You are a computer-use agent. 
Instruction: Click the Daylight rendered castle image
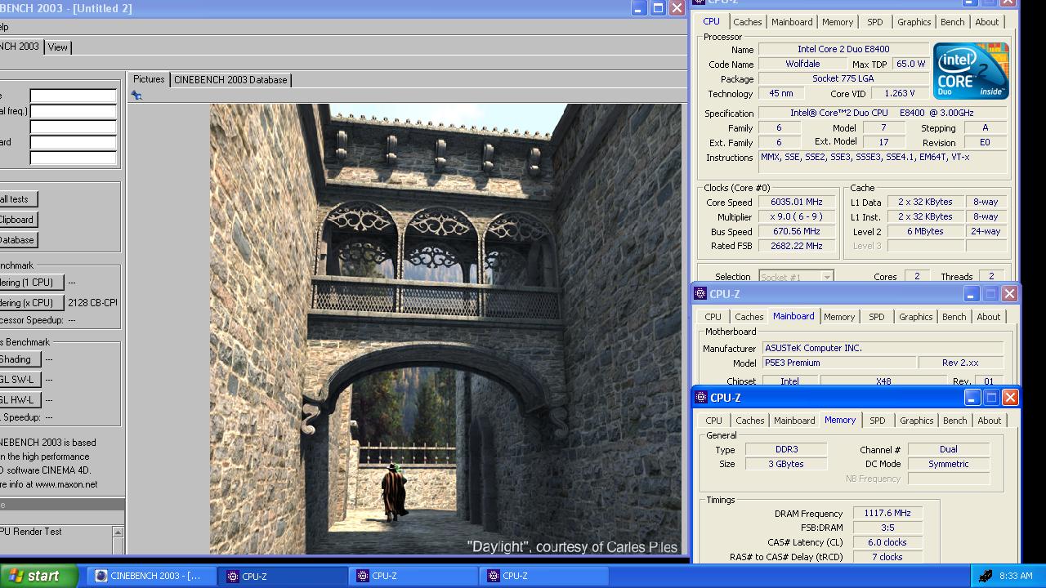(445, 329)
